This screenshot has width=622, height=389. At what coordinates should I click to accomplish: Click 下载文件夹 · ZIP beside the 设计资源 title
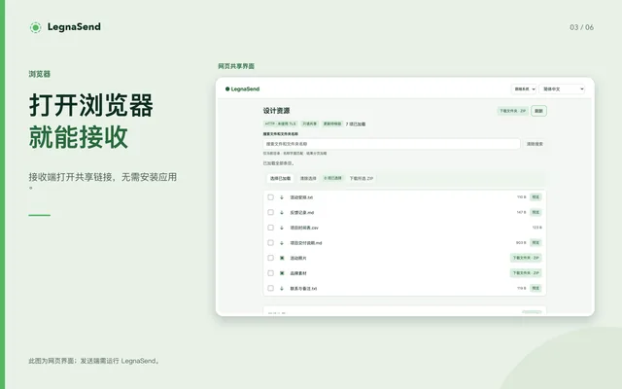pos(512,111)
